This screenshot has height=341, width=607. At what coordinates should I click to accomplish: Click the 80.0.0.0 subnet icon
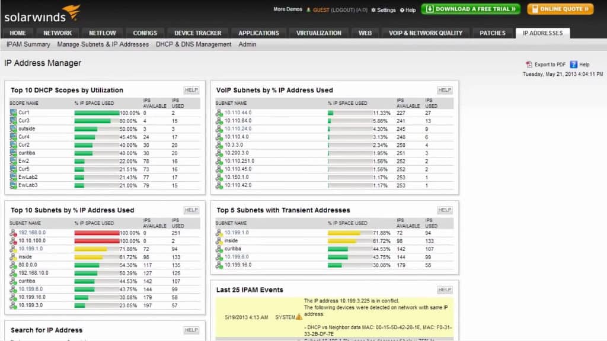click(14, 265)
